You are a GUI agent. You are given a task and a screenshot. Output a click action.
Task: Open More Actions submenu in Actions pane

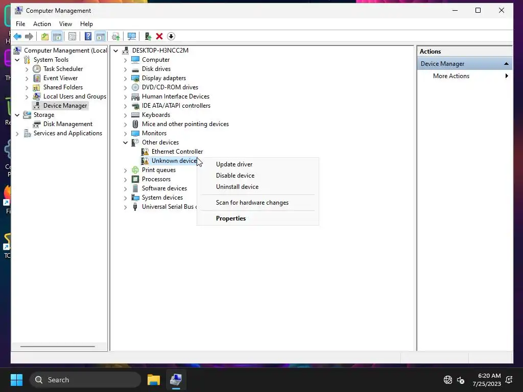tap(465, 76)
